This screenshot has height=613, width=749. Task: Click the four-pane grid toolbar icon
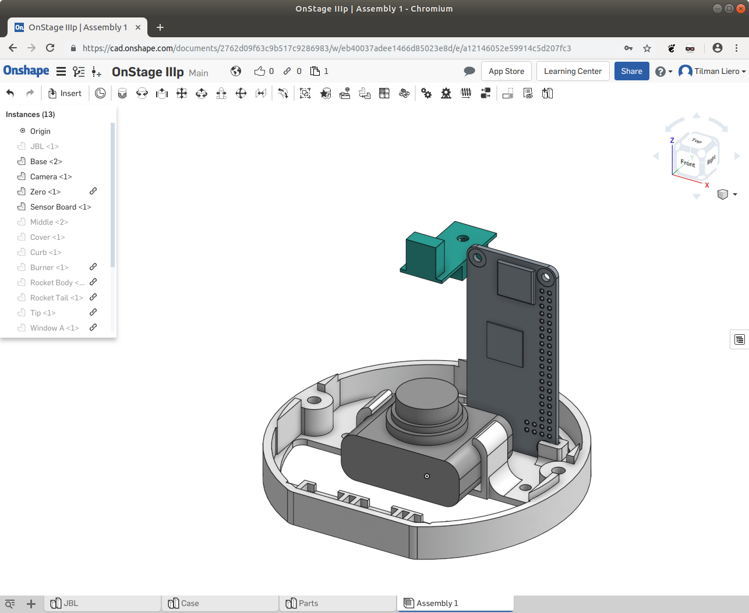pyautogui.click(x=384, y=93)
